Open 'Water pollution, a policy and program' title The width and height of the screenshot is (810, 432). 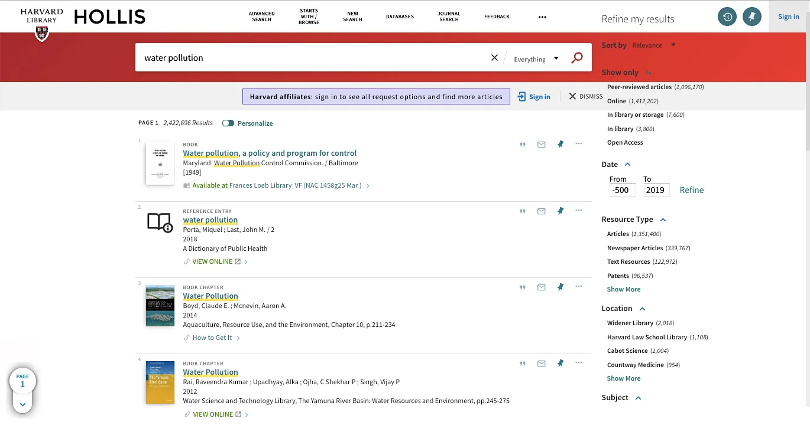[270, 153]
